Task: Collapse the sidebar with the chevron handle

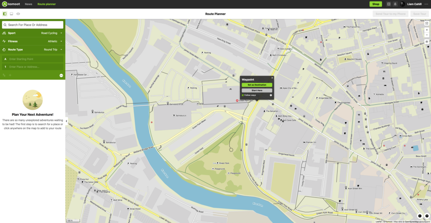Action: (x=66, y=121)
